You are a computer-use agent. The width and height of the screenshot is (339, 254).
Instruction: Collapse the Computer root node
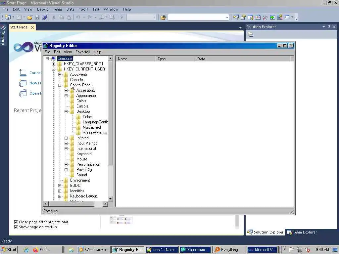click(x=47, y=59)
